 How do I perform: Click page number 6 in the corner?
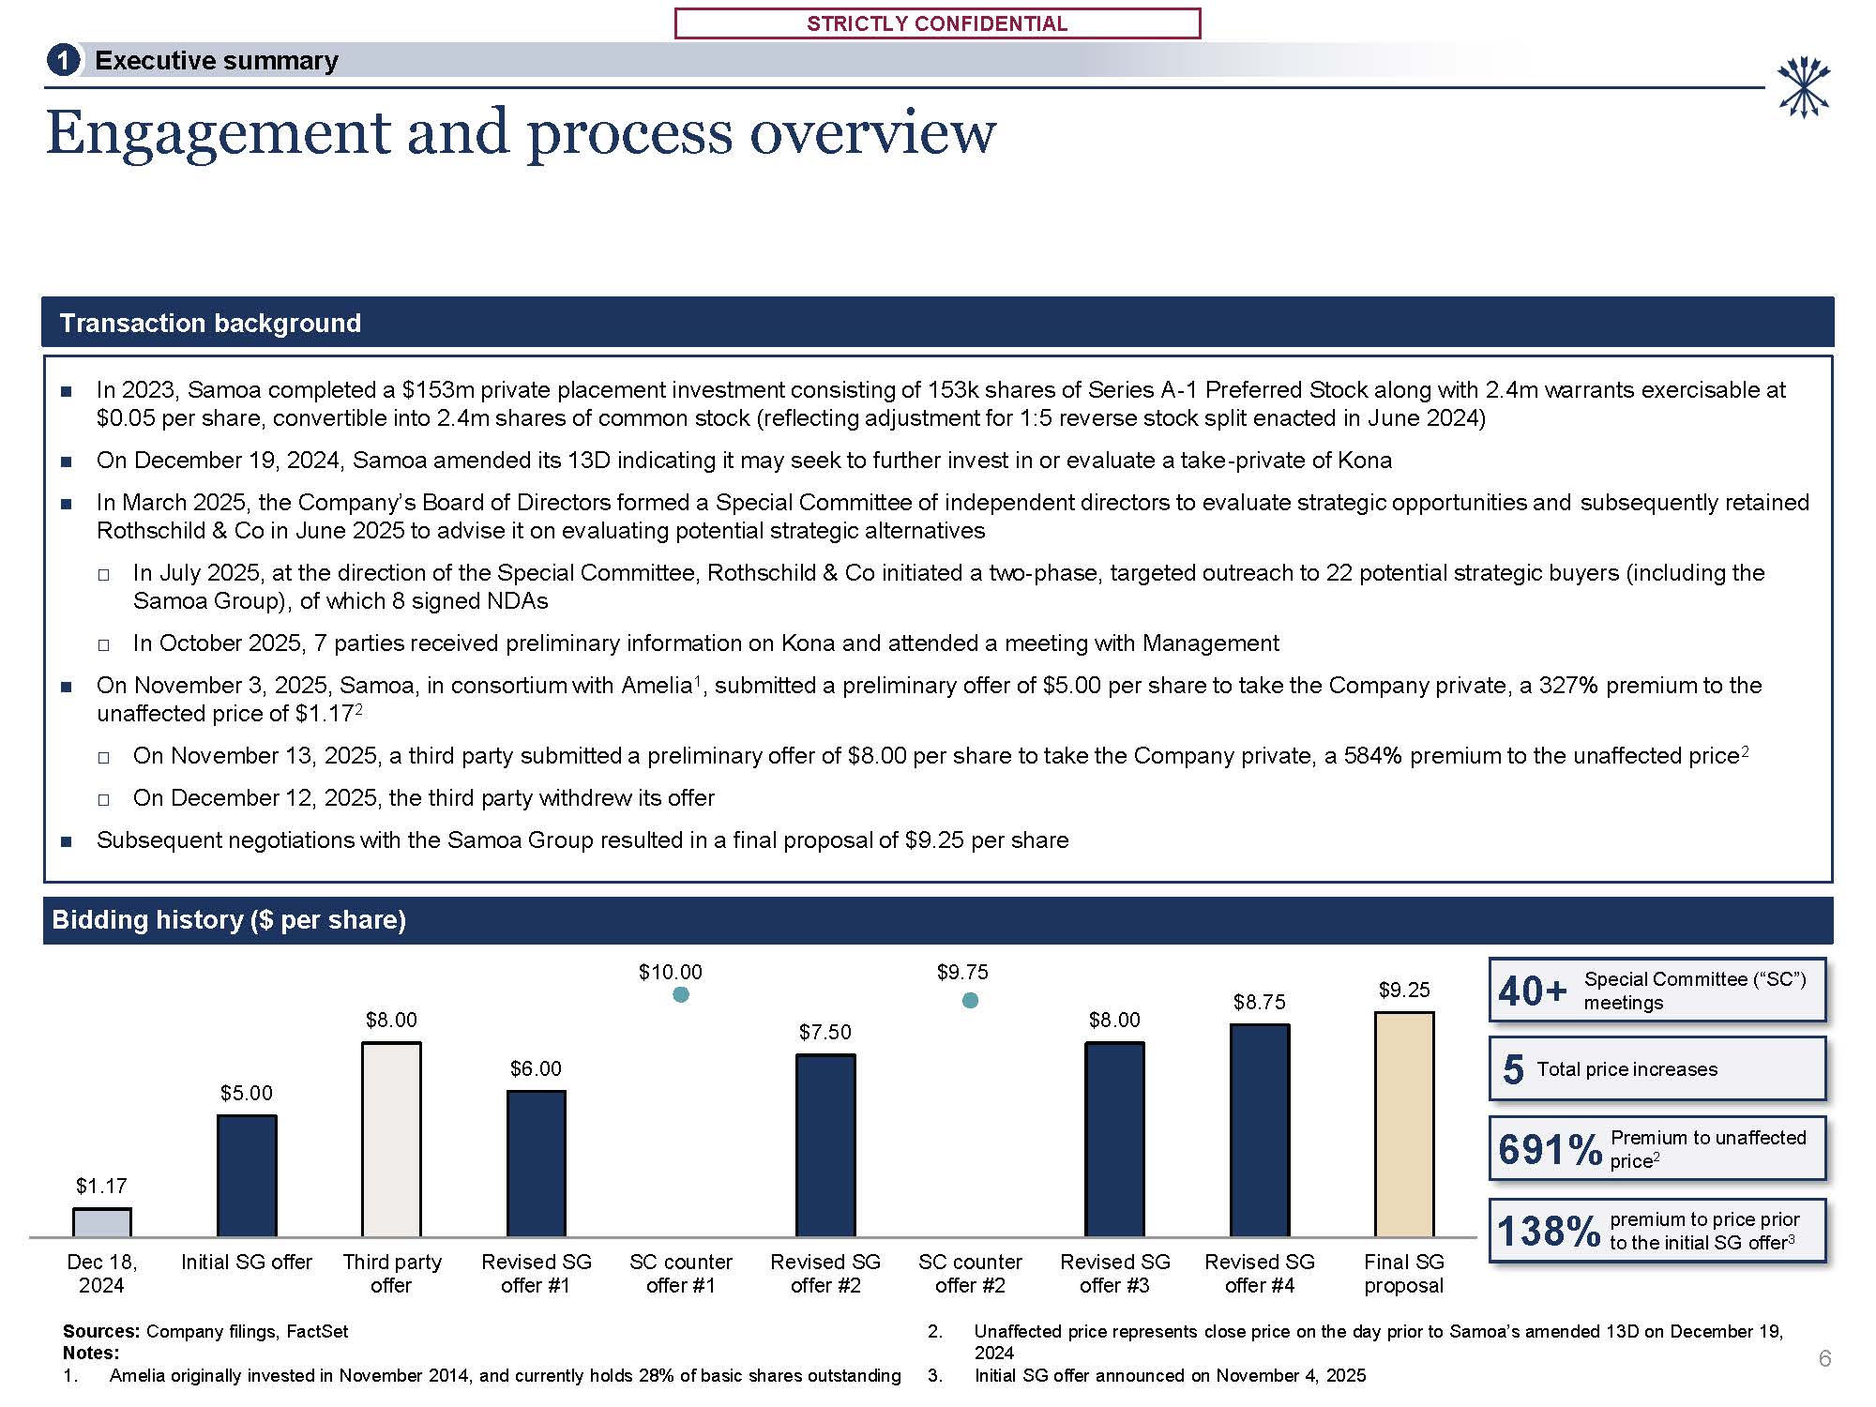point(1823,1358)
